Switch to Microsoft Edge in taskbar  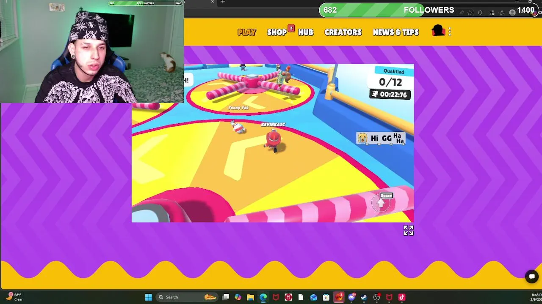(263, 297)
